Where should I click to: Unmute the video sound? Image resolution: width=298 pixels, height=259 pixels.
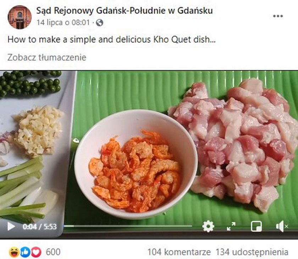coord(282,226)
